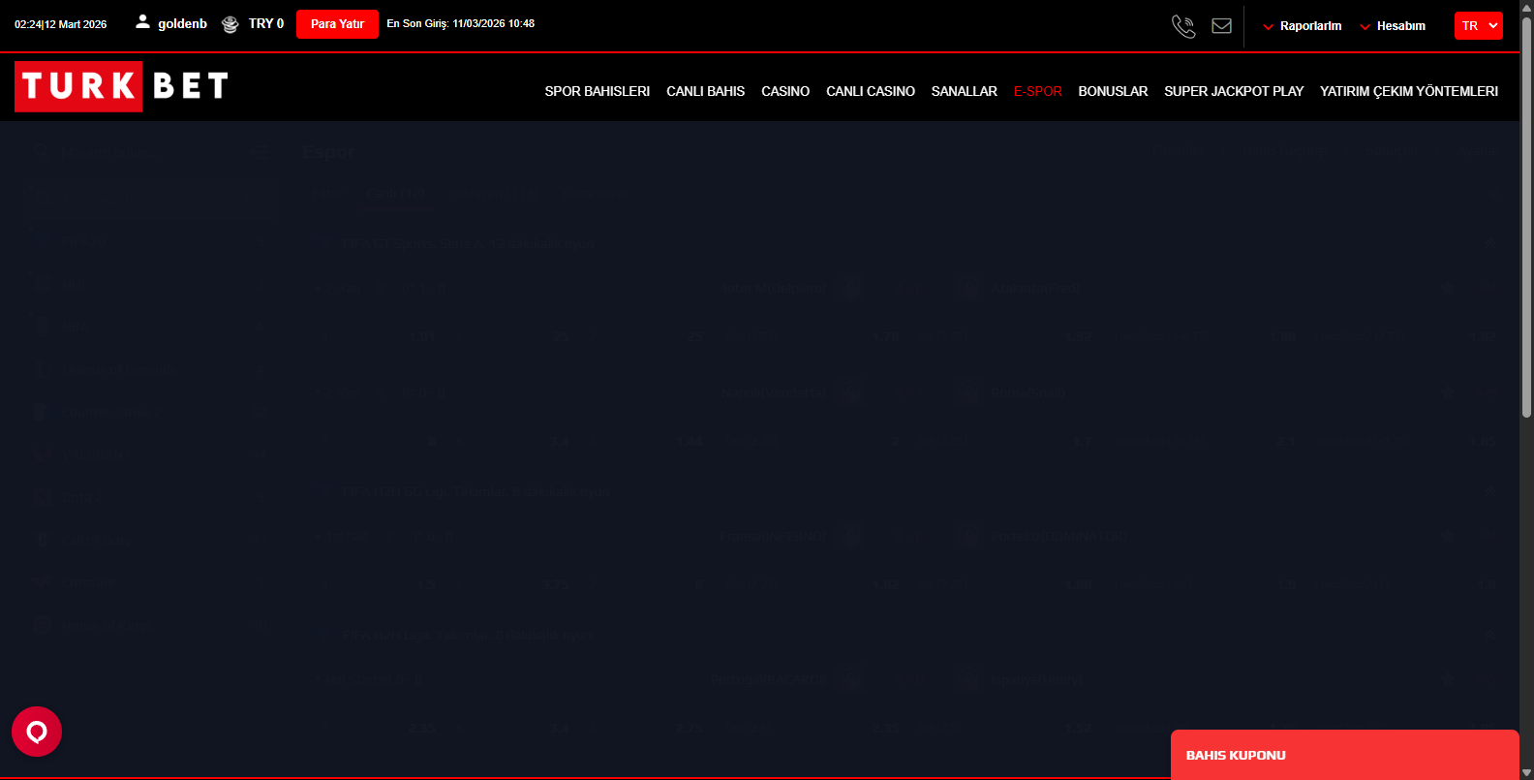This screenshot has height=780, width=1534.
Task: Open the TR language selector
Action: (x=1478, y=26)
